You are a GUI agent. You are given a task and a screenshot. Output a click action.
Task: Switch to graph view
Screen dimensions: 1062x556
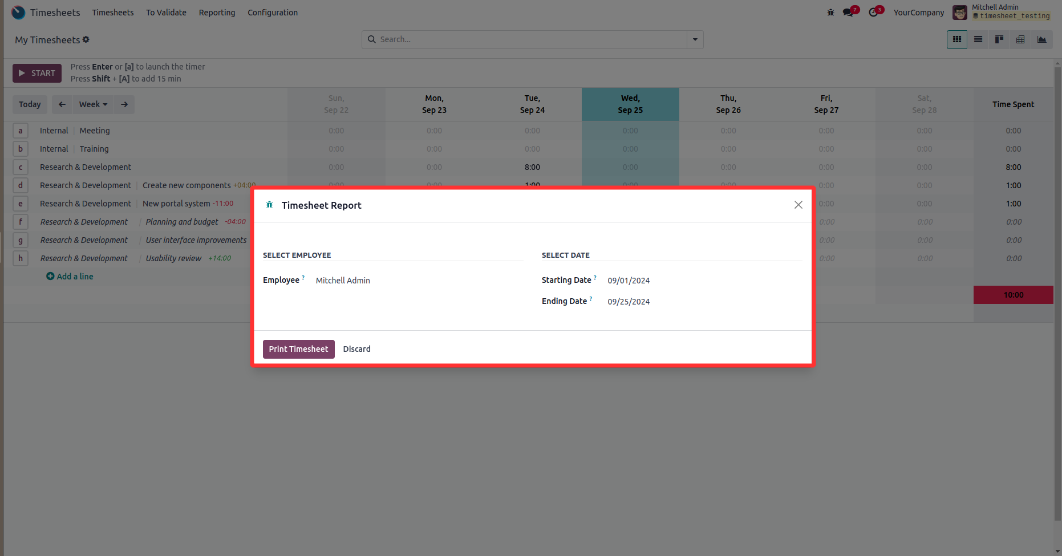point(1041,39)
